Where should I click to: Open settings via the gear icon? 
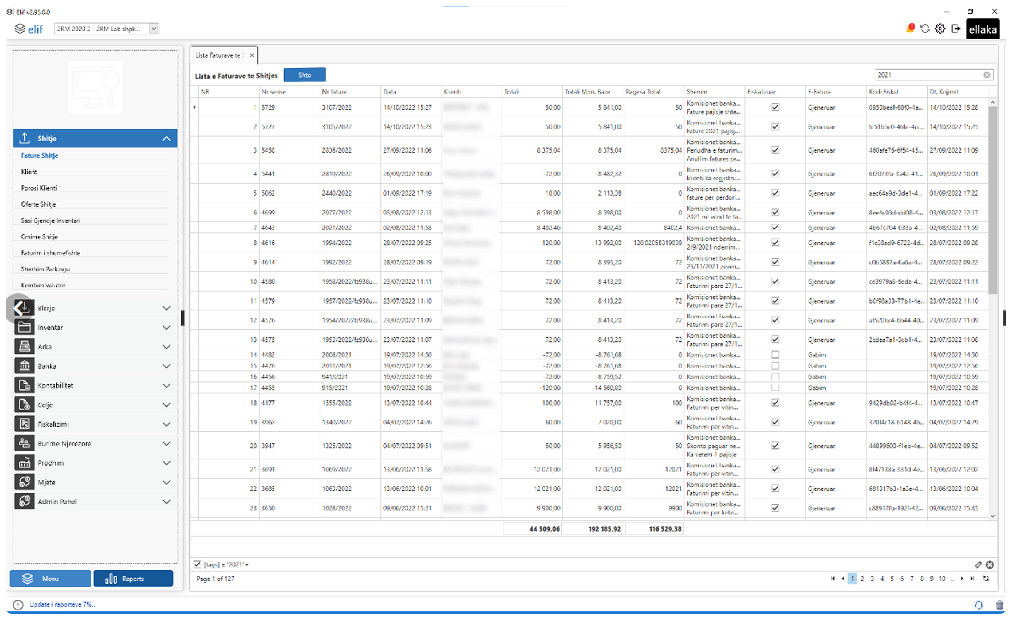point(940,29)
